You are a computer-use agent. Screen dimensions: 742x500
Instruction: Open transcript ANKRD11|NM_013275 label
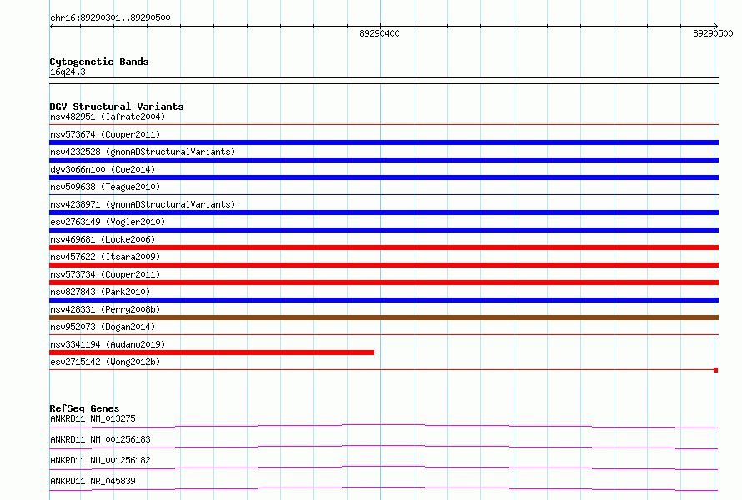pos(93,418)
